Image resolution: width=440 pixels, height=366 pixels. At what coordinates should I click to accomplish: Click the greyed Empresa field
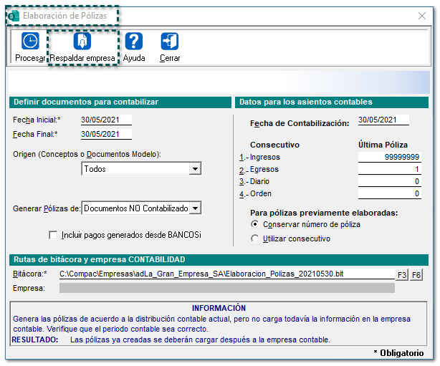pyautogui.click(x=226, y=288)
